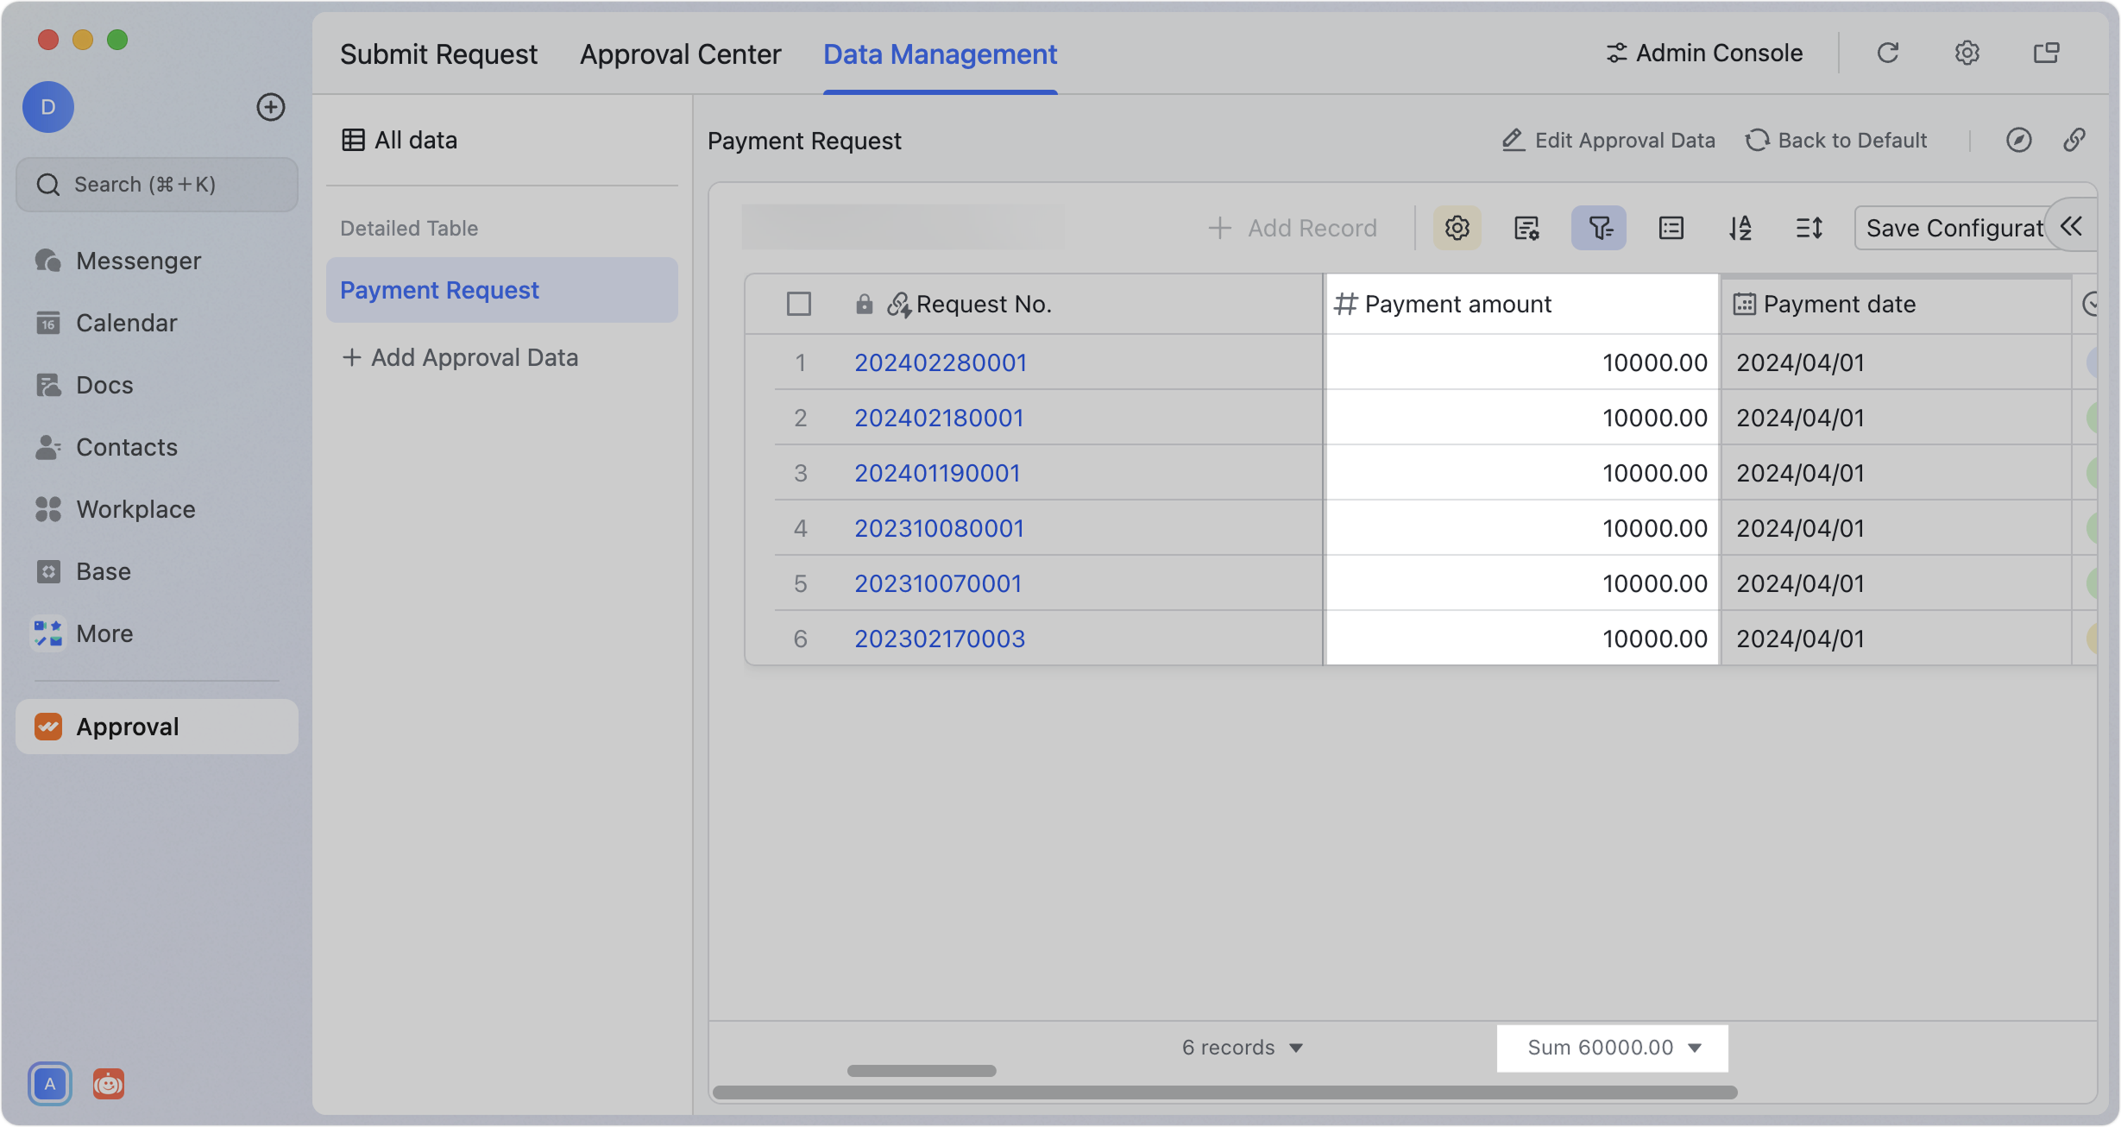Open Workplace in the sidebar
2121x1127 pixels.
tap(157, 509)
